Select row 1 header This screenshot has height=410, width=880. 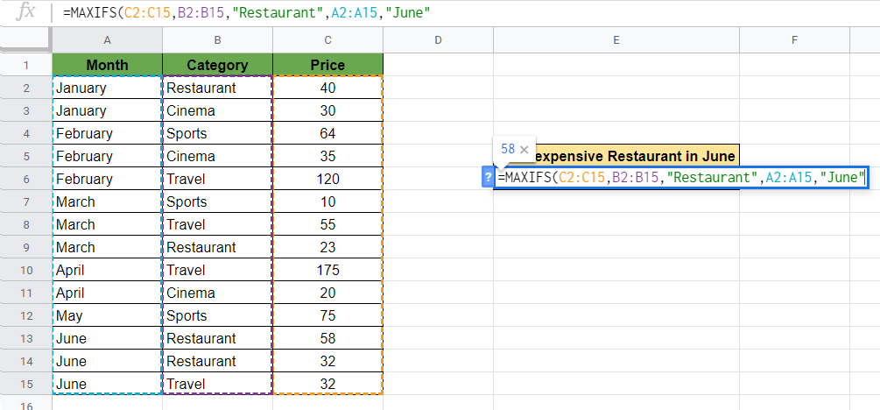25,65
